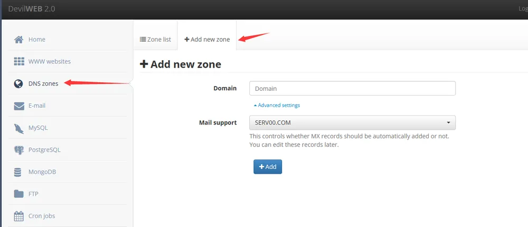The image size is (528, 227).
Task: Click the WWW websites grid icon
Action: [19, 61]
